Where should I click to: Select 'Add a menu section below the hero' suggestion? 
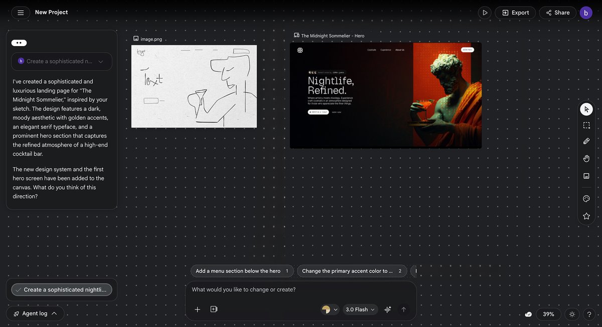pos(242,271)
